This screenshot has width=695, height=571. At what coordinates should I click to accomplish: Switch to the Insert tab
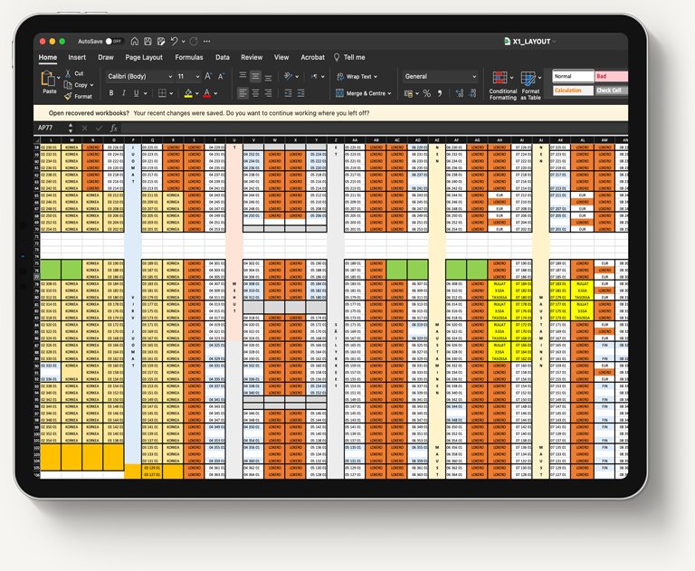[x=77, y=57]
